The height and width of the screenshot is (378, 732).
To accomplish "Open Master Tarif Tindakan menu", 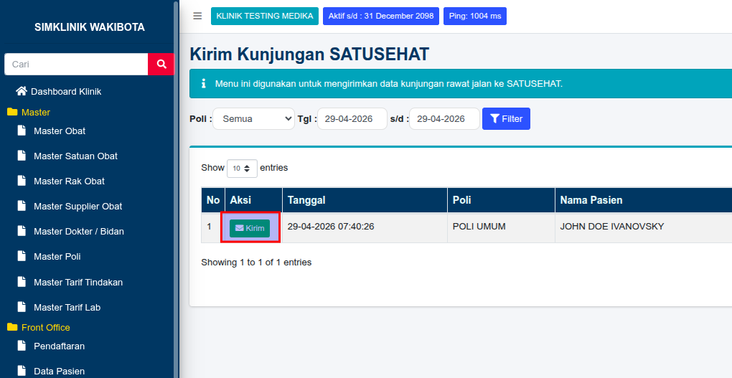I will tap(78, 283).
